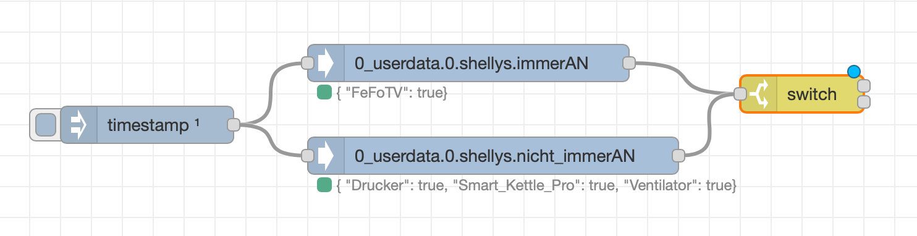Select the yellow switch node label
Image resolution: width=917 pixels, height=236 pixels.
(x=811, y=95)
